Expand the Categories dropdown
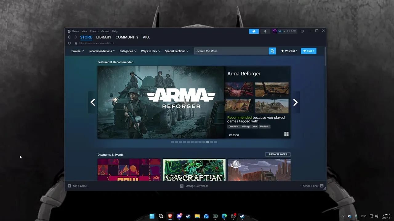The width and height of the screenshot is (394, 221). click(128, 51)
